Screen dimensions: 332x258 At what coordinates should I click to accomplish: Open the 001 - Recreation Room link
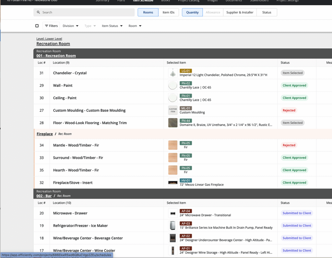(56, 56)
